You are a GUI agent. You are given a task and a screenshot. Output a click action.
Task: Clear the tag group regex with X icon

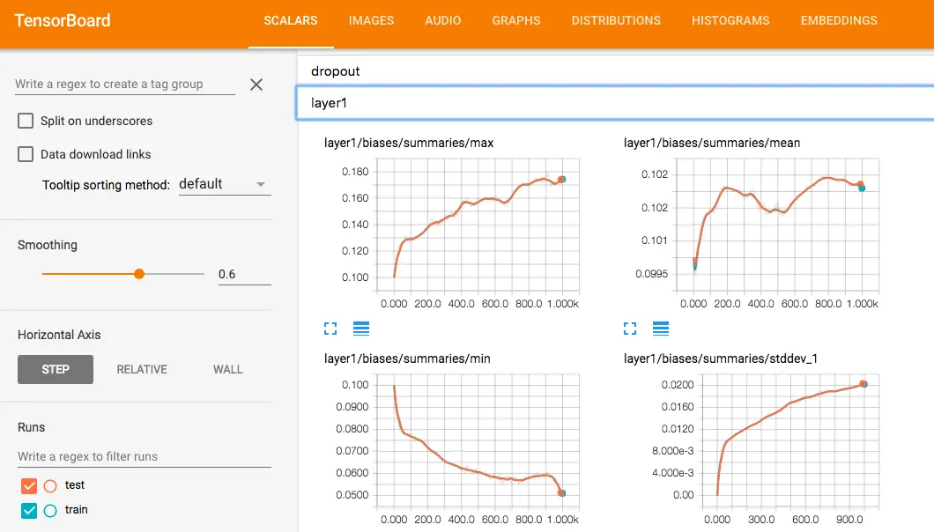pos(256,85)
